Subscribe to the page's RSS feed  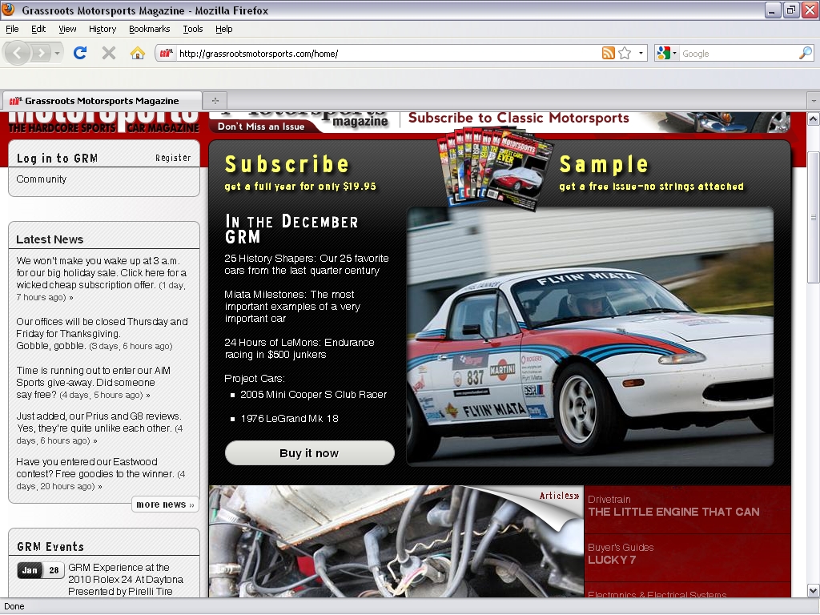609,53
